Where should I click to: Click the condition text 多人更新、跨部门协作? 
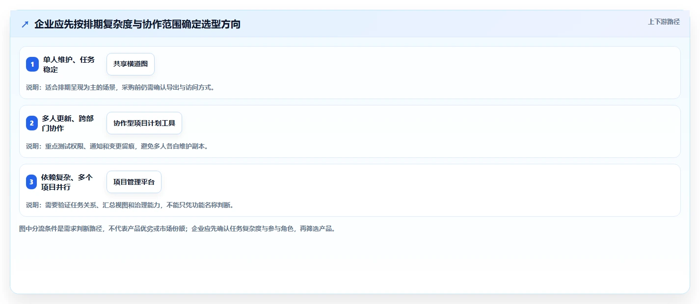pos(68,123)
